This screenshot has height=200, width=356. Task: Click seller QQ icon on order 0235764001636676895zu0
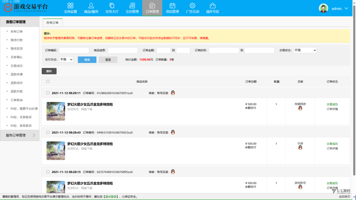173,172
